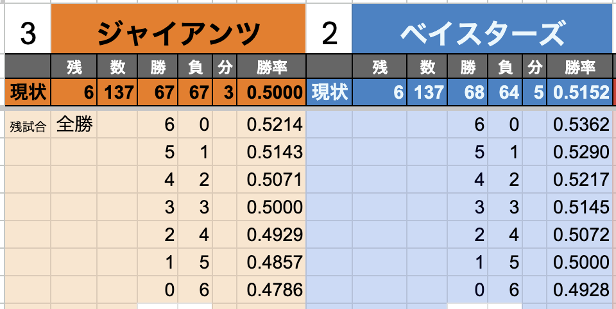Click the 残試合 label cell
Viewport: 616px width, 309px height.
pyautogui.click(x=28, y=126)
